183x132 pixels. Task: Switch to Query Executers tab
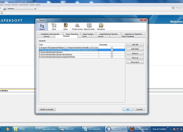coord(72,34)
